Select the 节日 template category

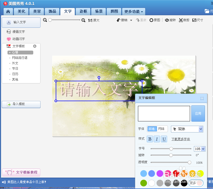[15, 68]
